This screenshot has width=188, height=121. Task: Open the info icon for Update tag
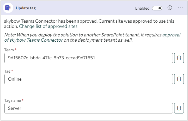170,8
